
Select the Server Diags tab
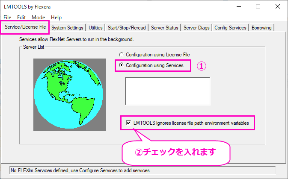click(x=196, y=28)
